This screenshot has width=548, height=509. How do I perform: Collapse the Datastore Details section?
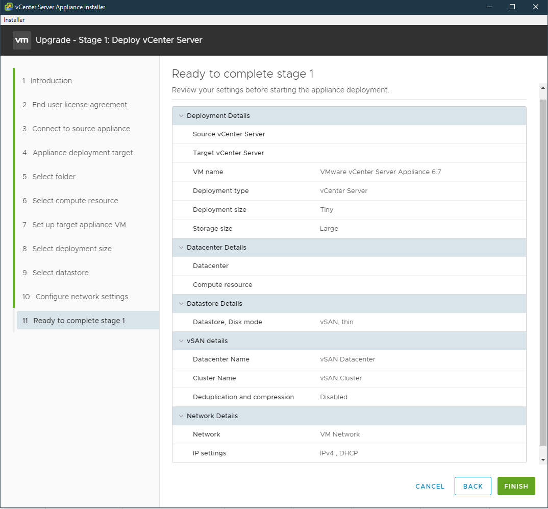[182, 303]
